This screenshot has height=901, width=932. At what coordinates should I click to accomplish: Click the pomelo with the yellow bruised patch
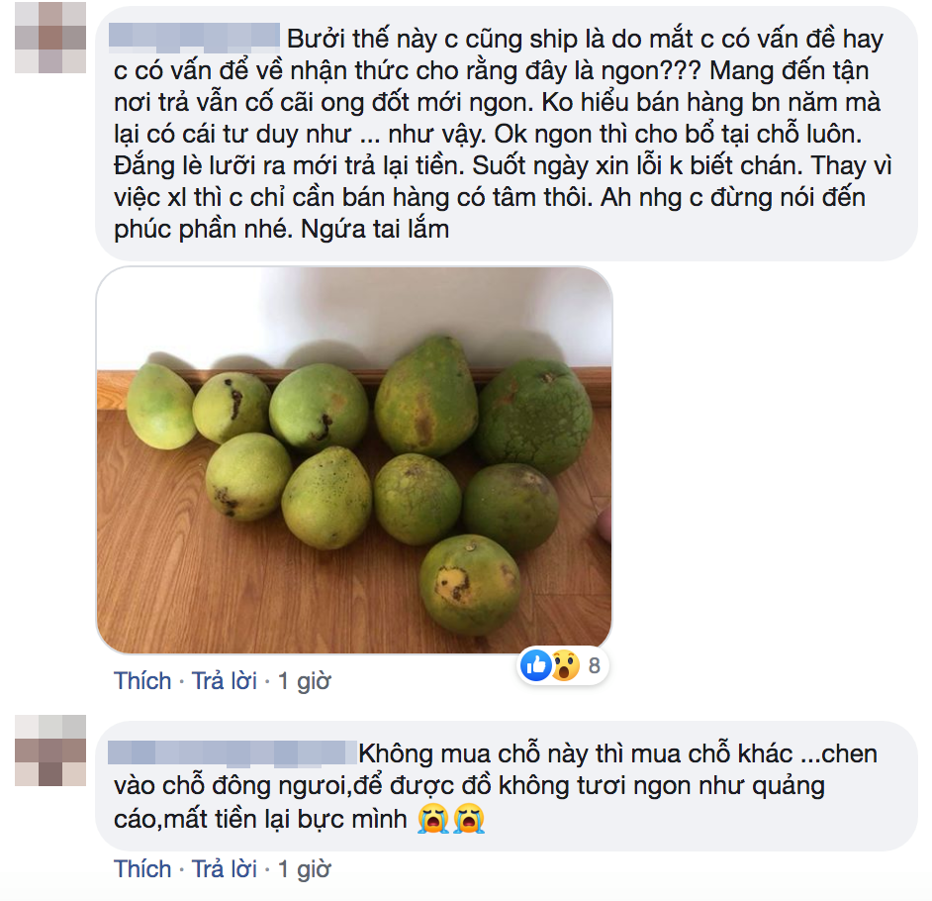click(470, 584)
